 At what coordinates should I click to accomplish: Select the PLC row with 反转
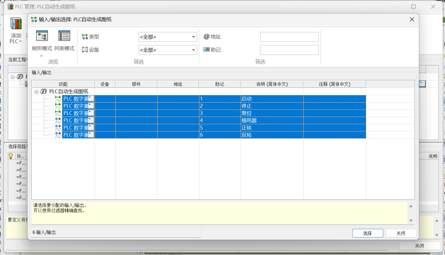pyautogui.click(x=214, y=135)
